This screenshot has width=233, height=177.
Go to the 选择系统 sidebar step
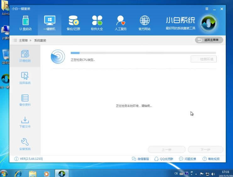(25, 78)
